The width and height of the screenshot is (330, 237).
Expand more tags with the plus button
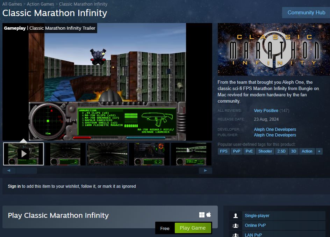319,151
